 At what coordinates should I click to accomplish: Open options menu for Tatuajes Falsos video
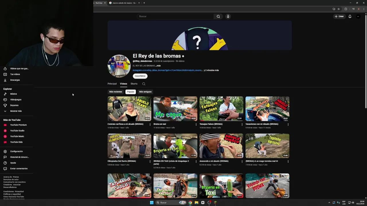pos(242,124)
